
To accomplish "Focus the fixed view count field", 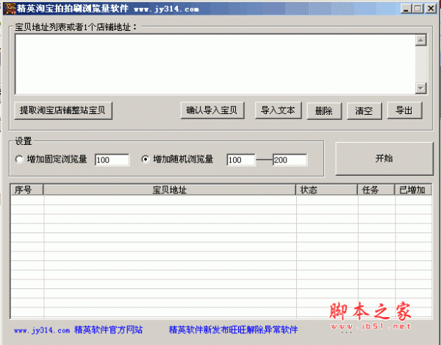I will 112,160.
